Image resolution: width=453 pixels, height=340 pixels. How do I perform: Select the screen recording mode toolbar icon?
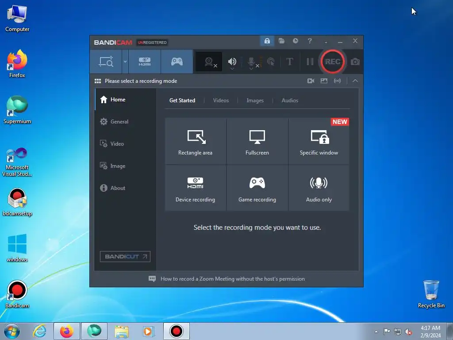click(x=106, y=62)
